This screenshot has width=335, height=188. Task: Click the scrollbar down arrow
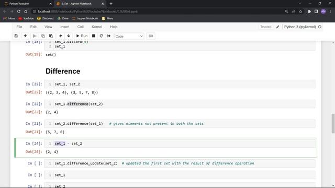(x=333, y=186)
